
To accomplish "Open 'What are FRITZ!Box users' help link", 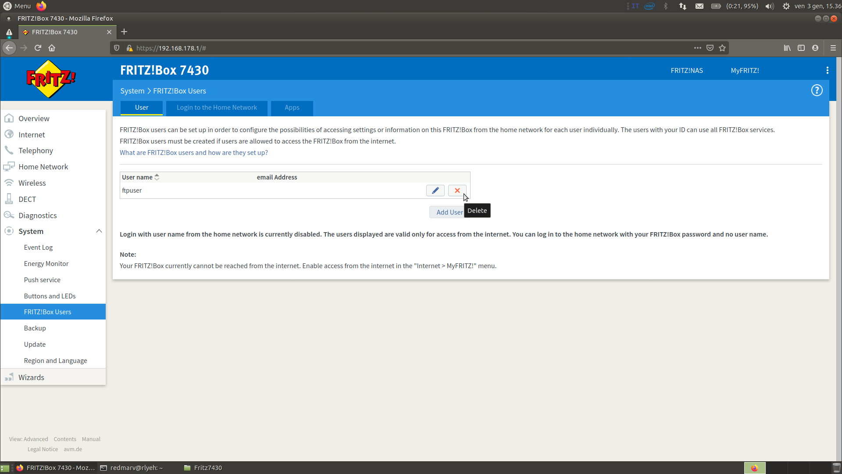I will tap(194, 153).
